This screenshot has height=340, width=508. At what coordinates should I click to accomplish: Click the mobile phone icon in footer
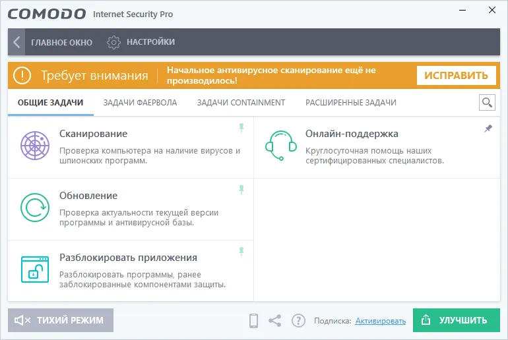pyautogui.click(x=253, y=320)
